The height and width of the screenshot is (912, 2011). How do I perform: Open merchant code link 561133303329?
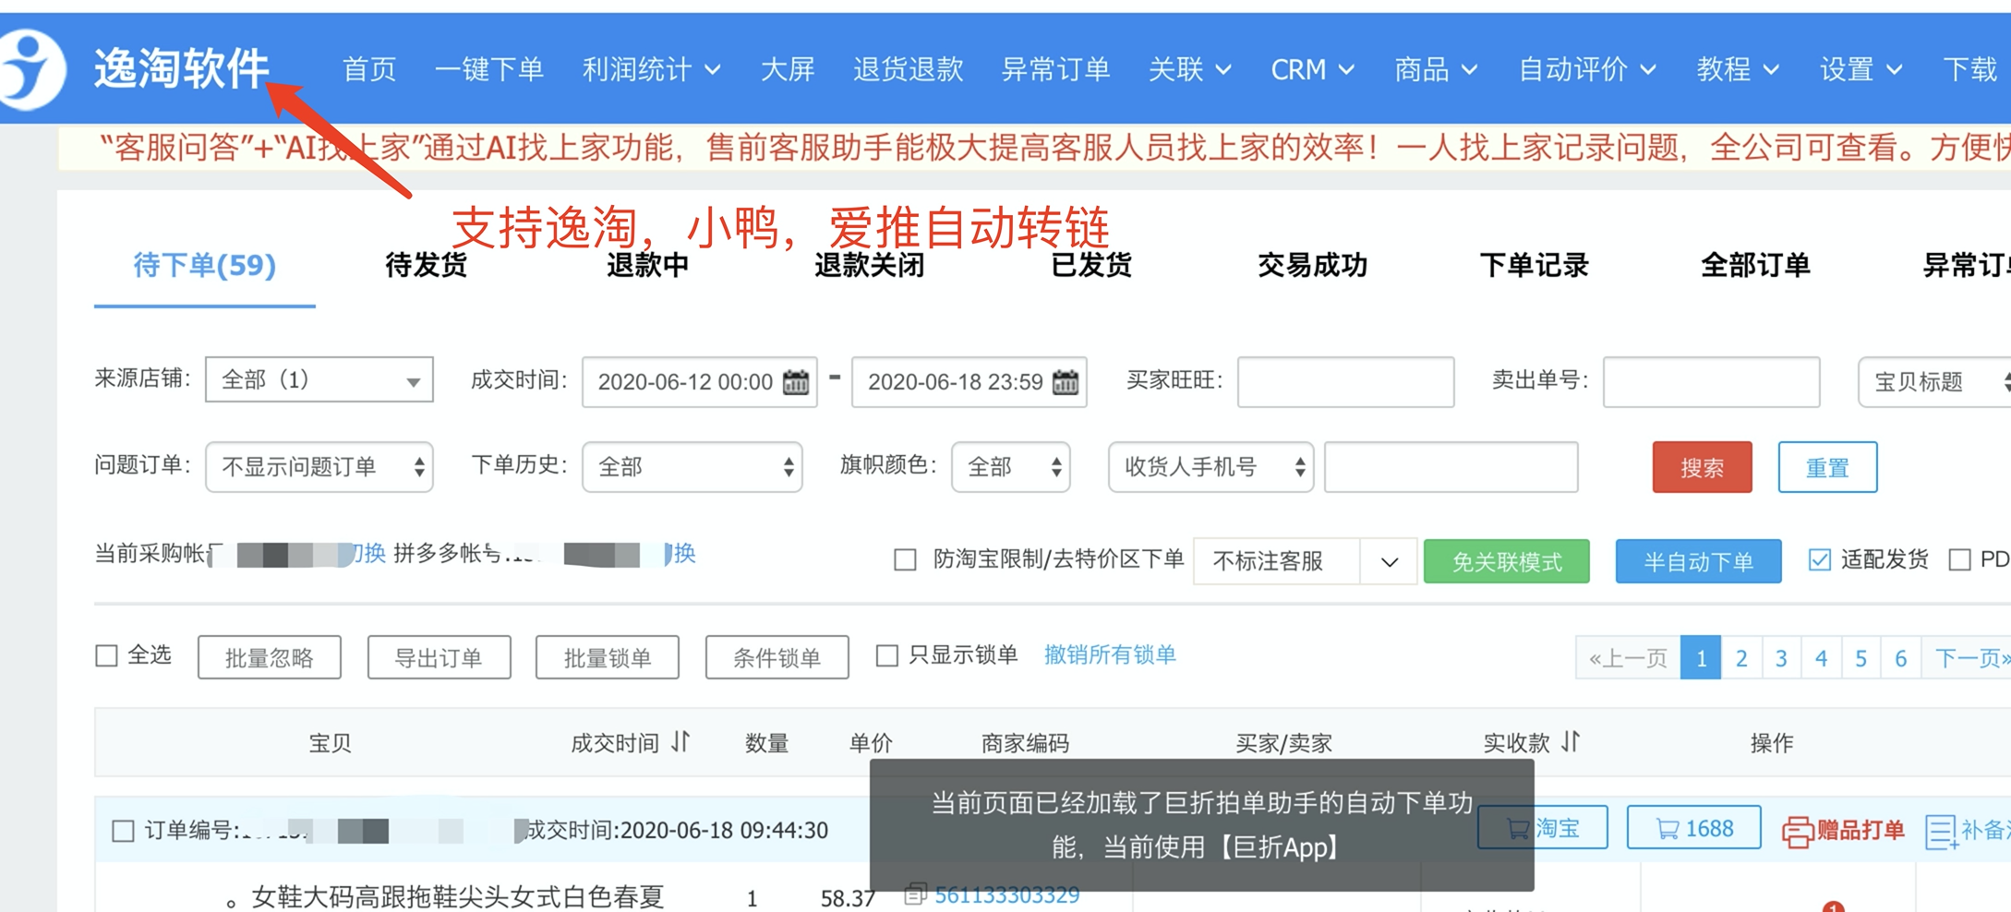pos(1006,894)
